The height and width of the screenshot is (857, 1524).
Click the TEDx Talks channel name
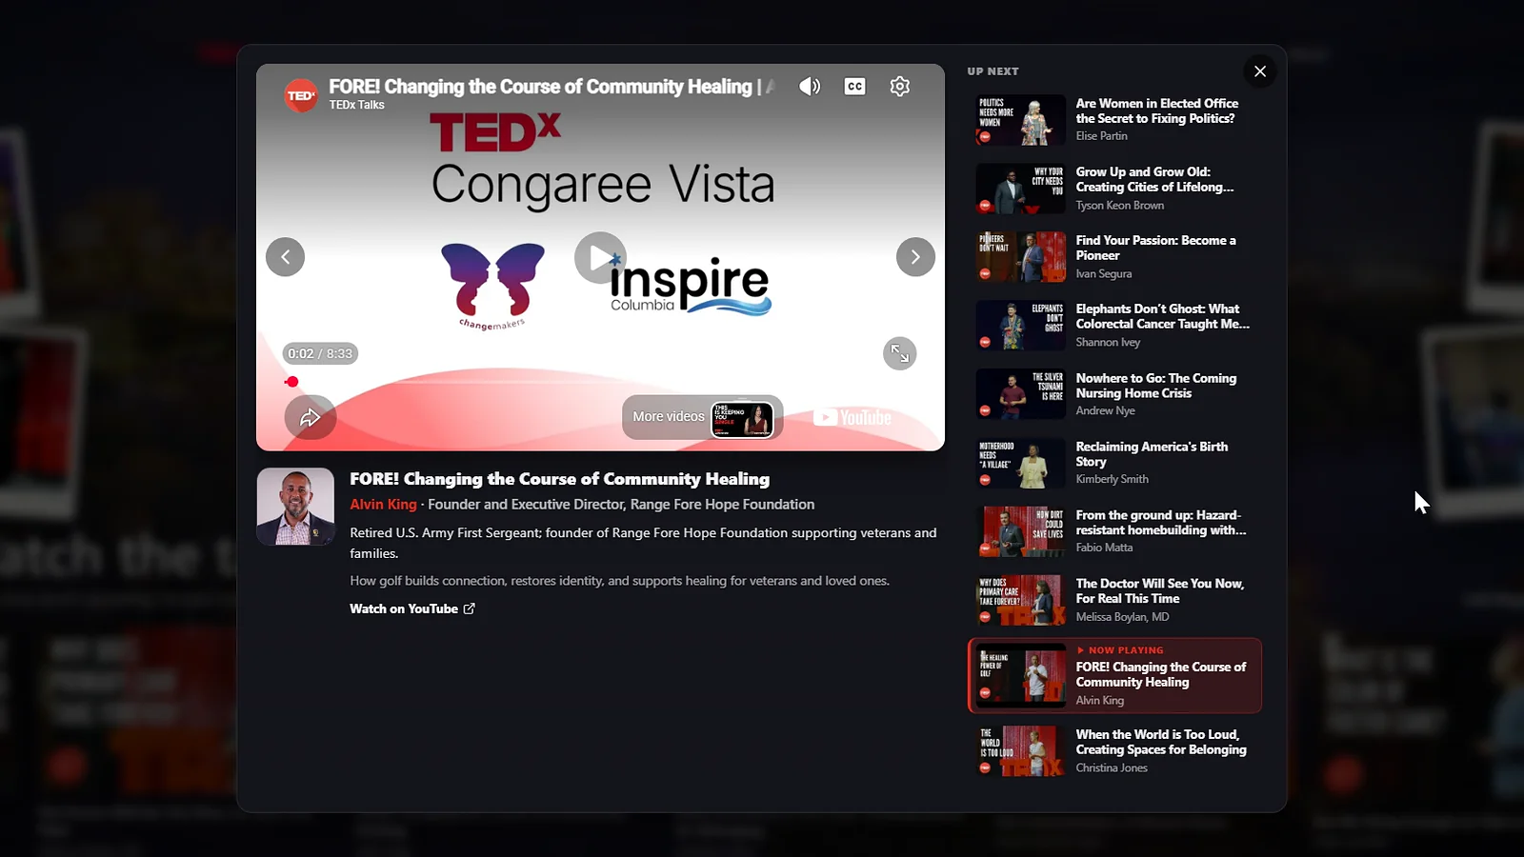pyautogui.click(x=357, y=105)
